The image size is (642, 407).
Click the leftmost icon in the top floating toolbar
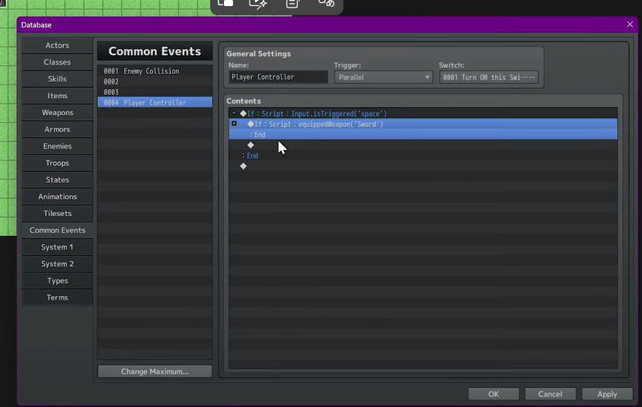pos(225,4)
